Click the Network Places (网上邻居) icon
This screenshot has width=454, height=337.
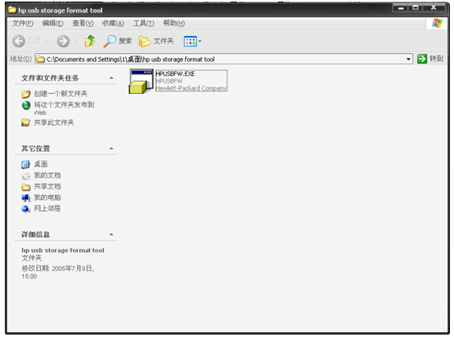click(26, 209)
